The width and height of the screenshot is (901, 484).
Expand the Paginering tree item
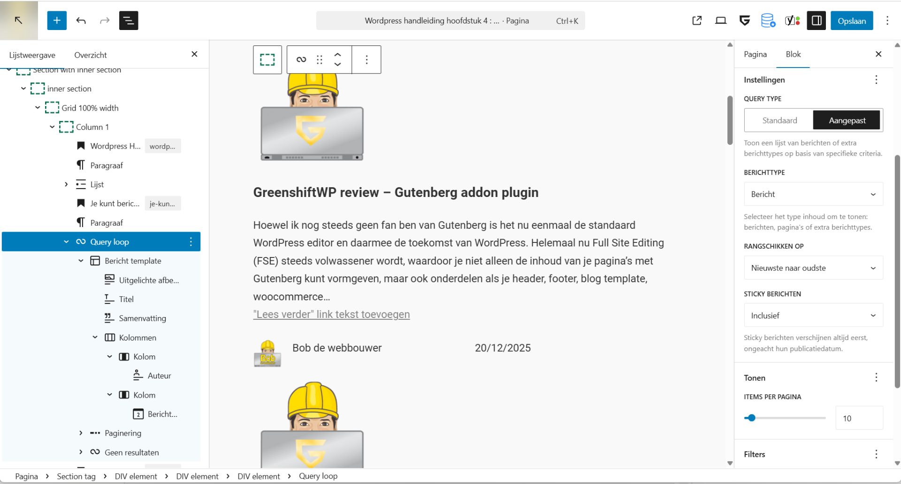(x=81, y=433)
